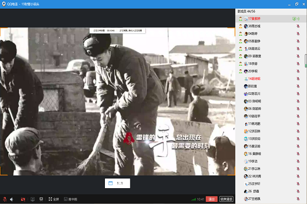Viewport: 307px width, 204px height.
Task: Toggle the muted microphone in the bottom toolbar
Action: (5, 199)
